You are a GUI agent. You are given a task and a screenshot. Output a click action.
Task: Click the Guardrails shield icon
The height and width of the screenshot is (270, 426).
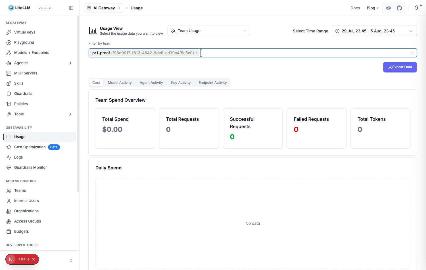[x=9, y=94]
